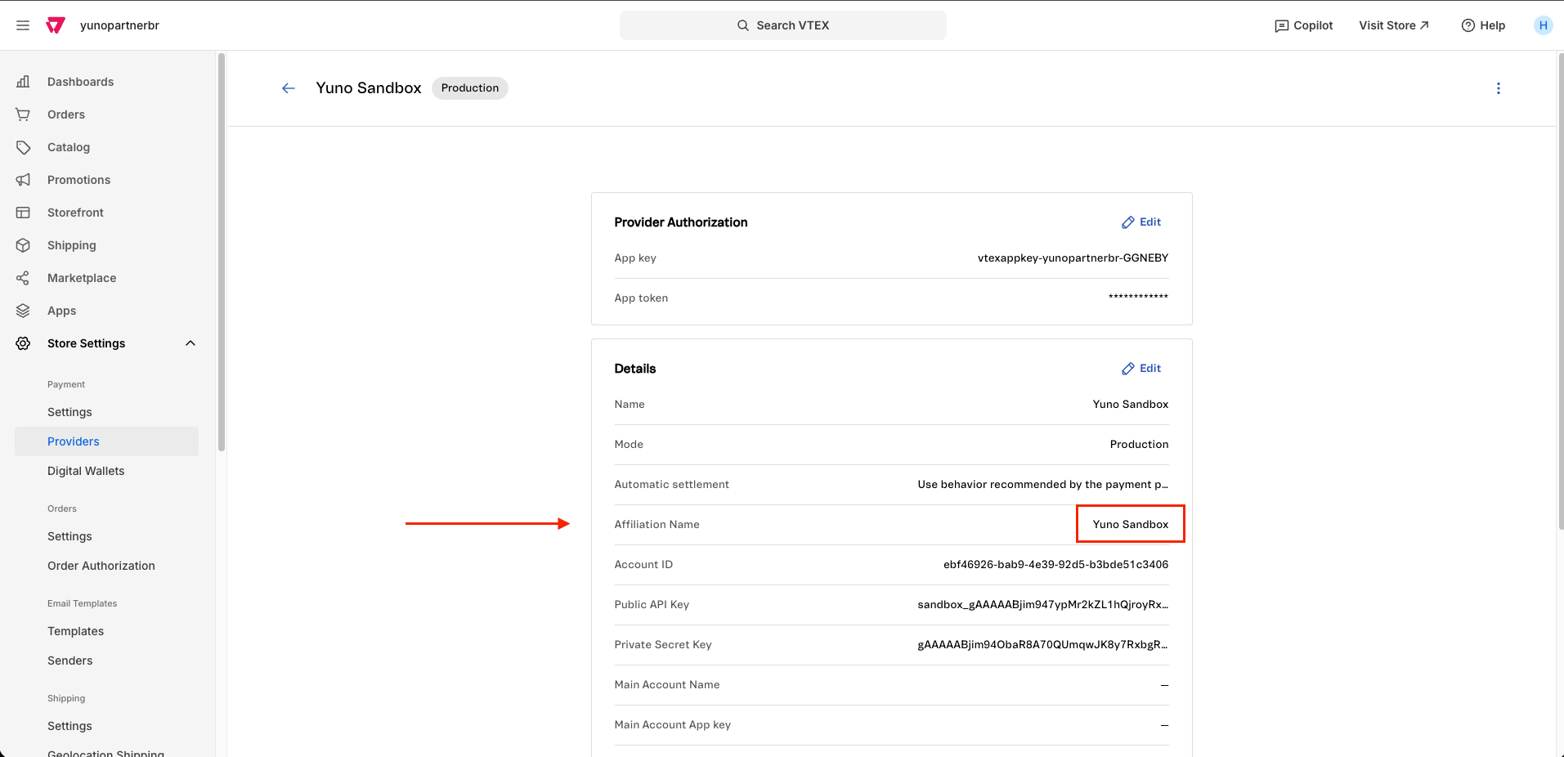Viewport: 1564px width, 757px height.
Task: Open Order Authorization
Action: (x=101, y=566)
